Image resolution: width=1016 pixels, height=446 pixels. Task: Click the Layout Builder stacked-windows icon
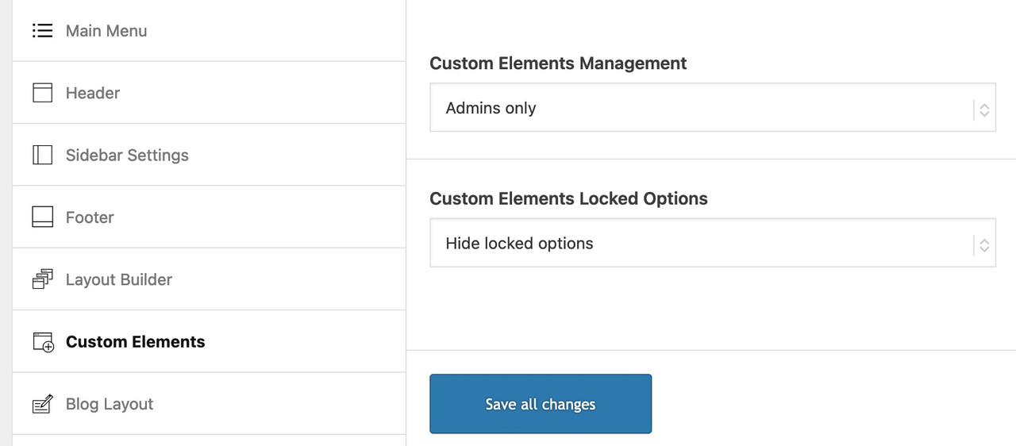click(x=42, y=279)
